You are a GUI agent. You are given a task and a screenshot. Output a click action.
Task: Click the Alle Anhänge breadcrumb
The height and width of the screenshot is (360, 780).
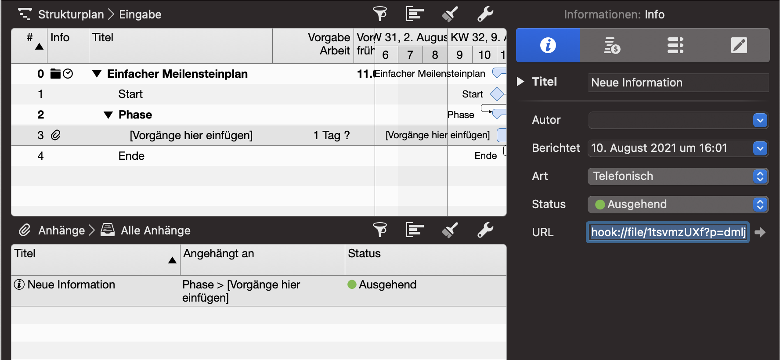(x=155, y=230)
